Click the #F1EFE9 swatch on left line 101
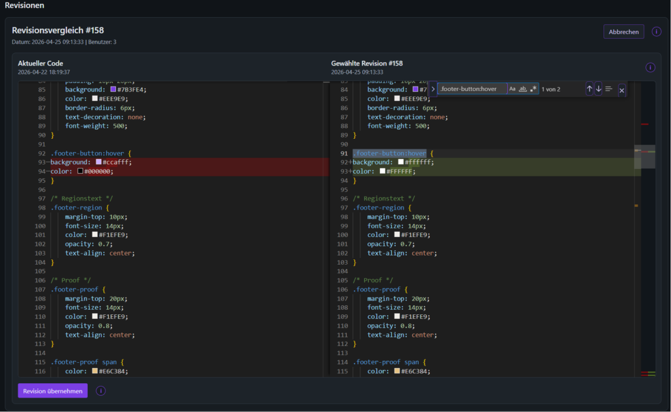The image size is (671, 412). [x=94, y=235]
